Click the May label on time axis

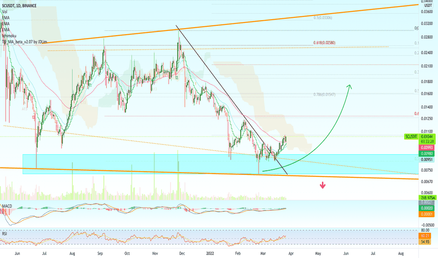(318, 253)
